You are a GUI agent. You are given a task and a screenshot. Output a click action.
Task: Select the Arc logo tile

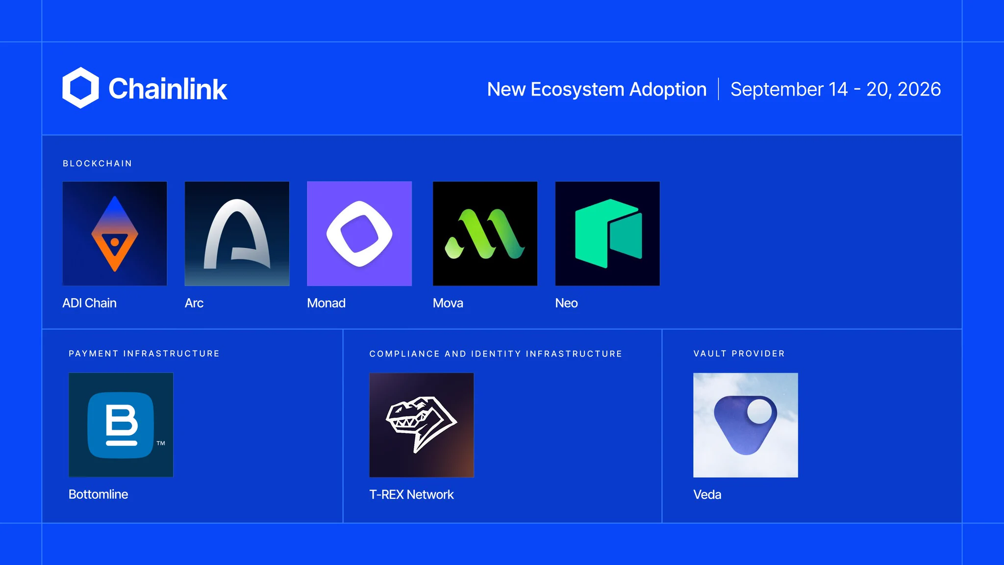click(x=237, y=233)
